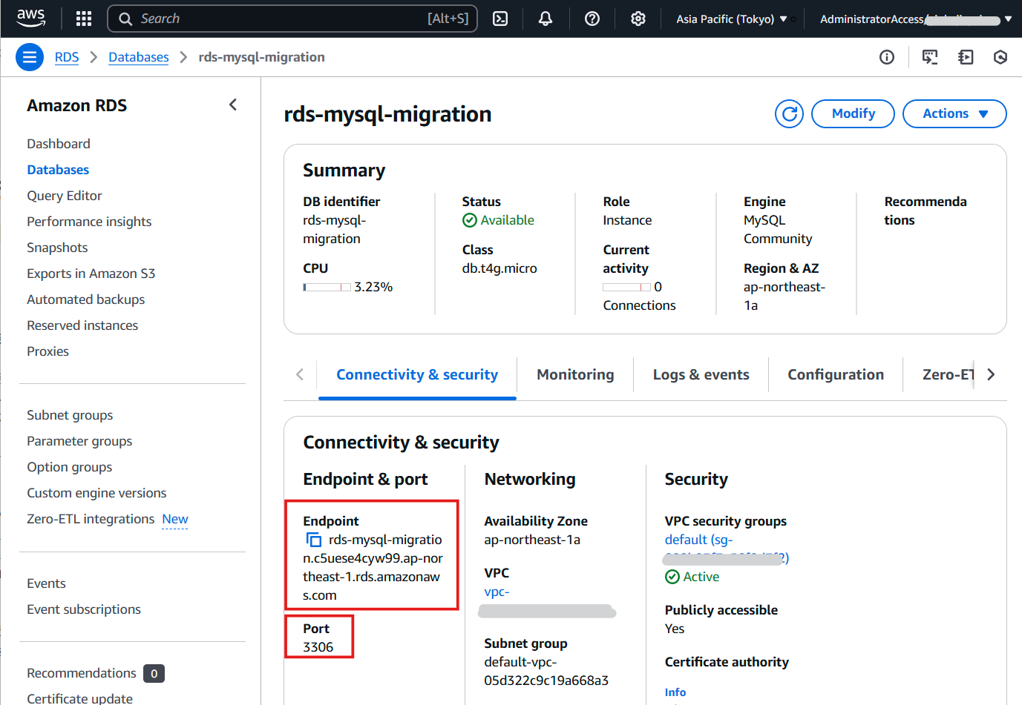Open the AWS home logo

(30, 19)
